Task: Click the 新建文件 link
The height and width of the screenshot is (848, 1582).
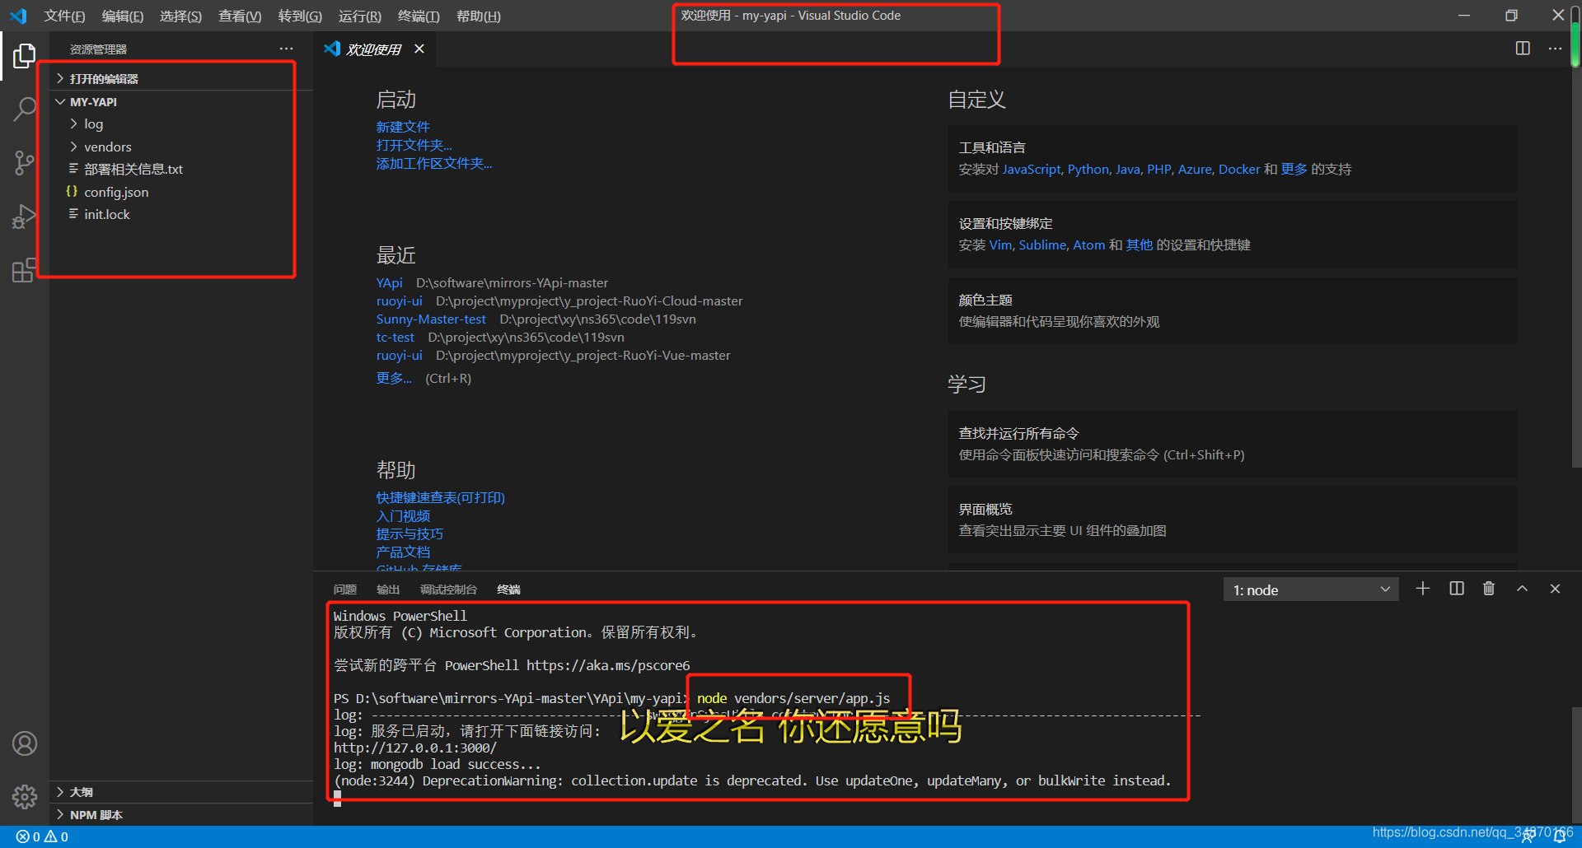Action: click(403, 127)
